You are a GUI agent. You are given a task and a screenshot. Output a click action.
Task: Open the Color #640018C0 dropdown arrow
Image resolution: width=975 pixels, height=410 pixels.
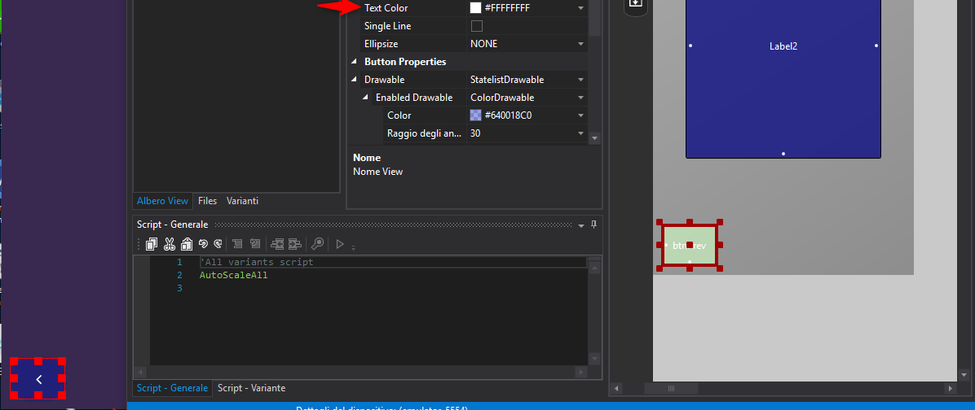(580, 116)
